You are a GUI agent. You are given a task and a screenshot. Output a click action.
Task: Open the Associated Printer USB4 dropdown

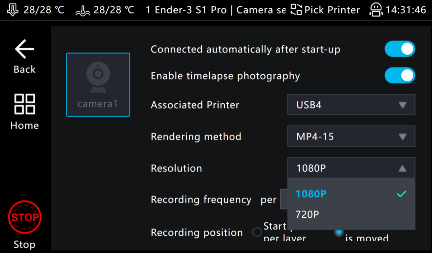tap(351, 105)
